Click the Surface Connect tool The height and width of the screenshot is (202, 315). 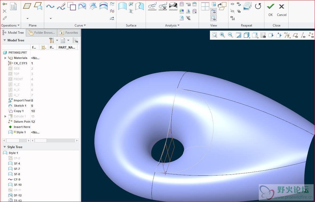(131, 11)
